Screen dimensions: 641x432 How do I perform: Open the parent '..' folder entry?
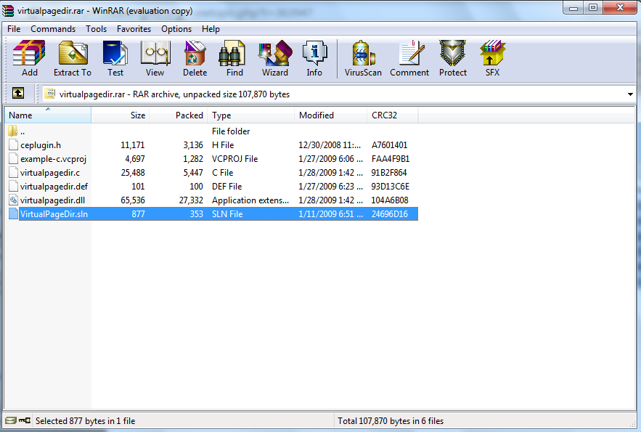pyautogui.click(x=22, y=131)
